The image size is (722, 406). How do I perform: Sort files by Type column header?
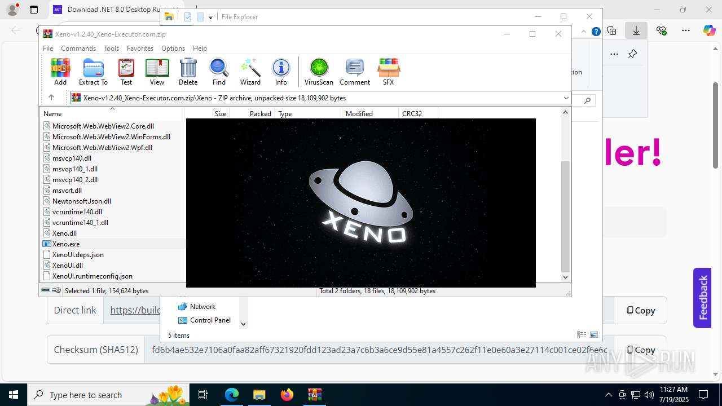point(309,113)
